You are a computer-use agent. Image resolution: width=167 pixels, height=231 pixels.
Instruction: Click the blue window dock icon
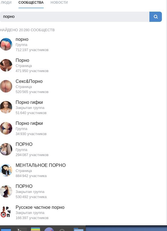tap(6, 229)
